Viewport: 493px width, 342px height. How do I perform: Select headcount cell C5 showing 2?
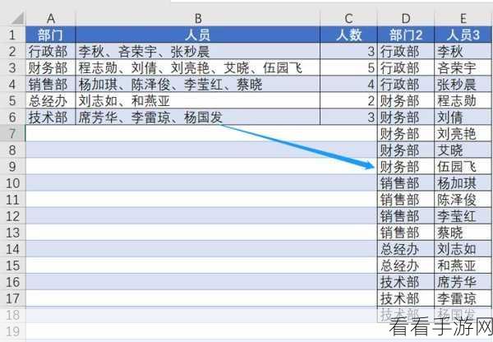(348, 100)
